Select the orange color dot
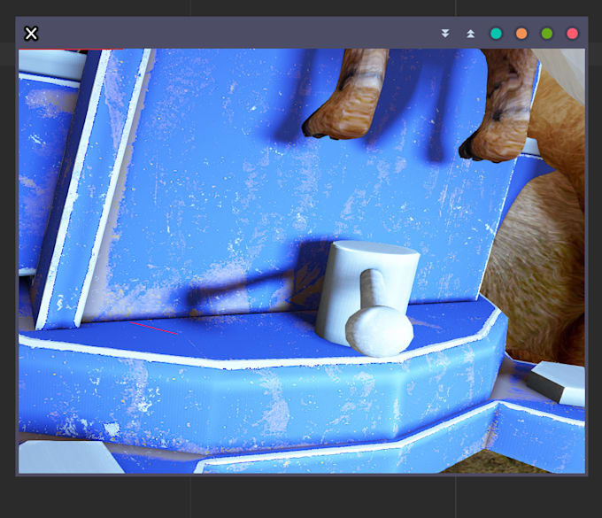This screenshot has width=602, height=518. click(521, 34)
